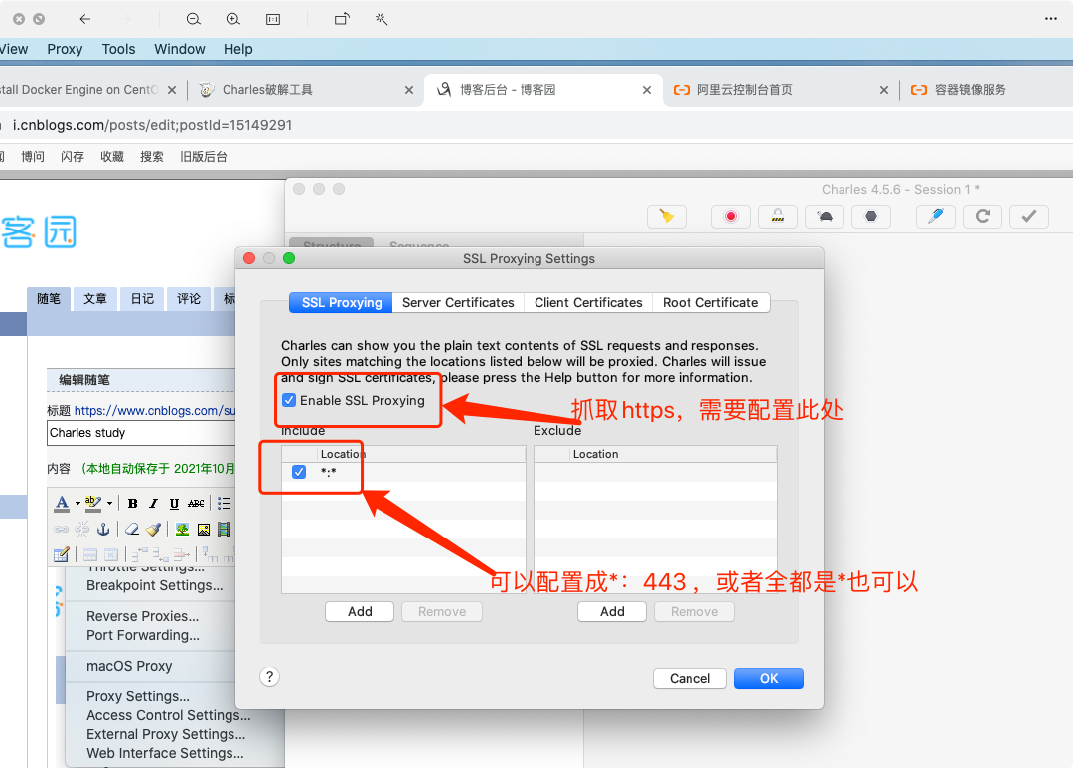Click the Charles validate checkmark icon
This screenshot has width=1073, height=768.
click(1029, 217)
